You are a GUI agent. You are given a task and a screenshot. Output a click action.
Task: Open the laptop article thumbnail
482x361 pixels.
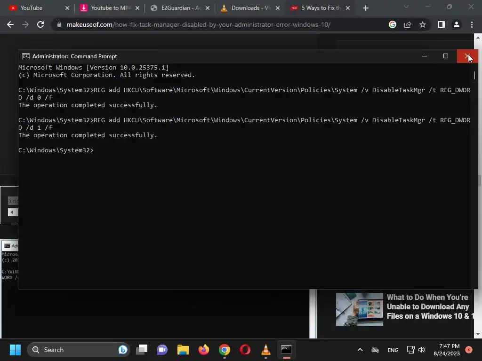point(359,309)
